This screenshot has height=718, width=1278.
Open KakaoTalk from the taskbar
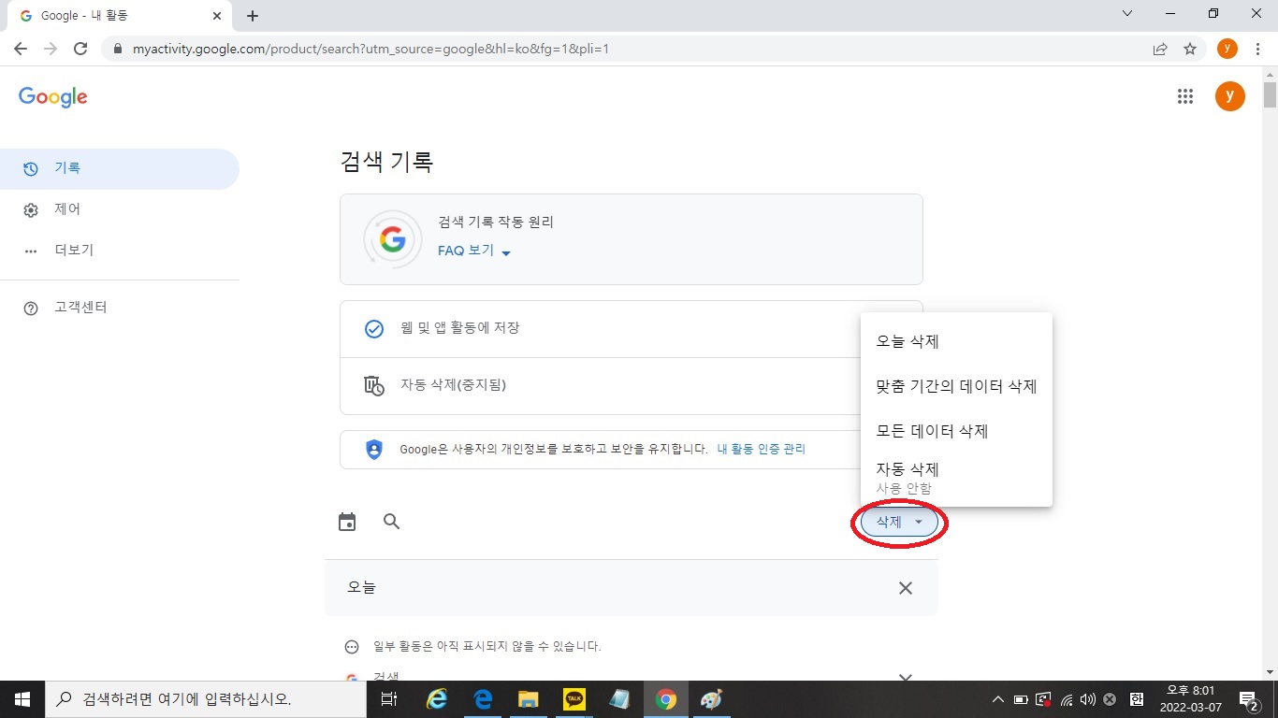(x=574, y=699)
